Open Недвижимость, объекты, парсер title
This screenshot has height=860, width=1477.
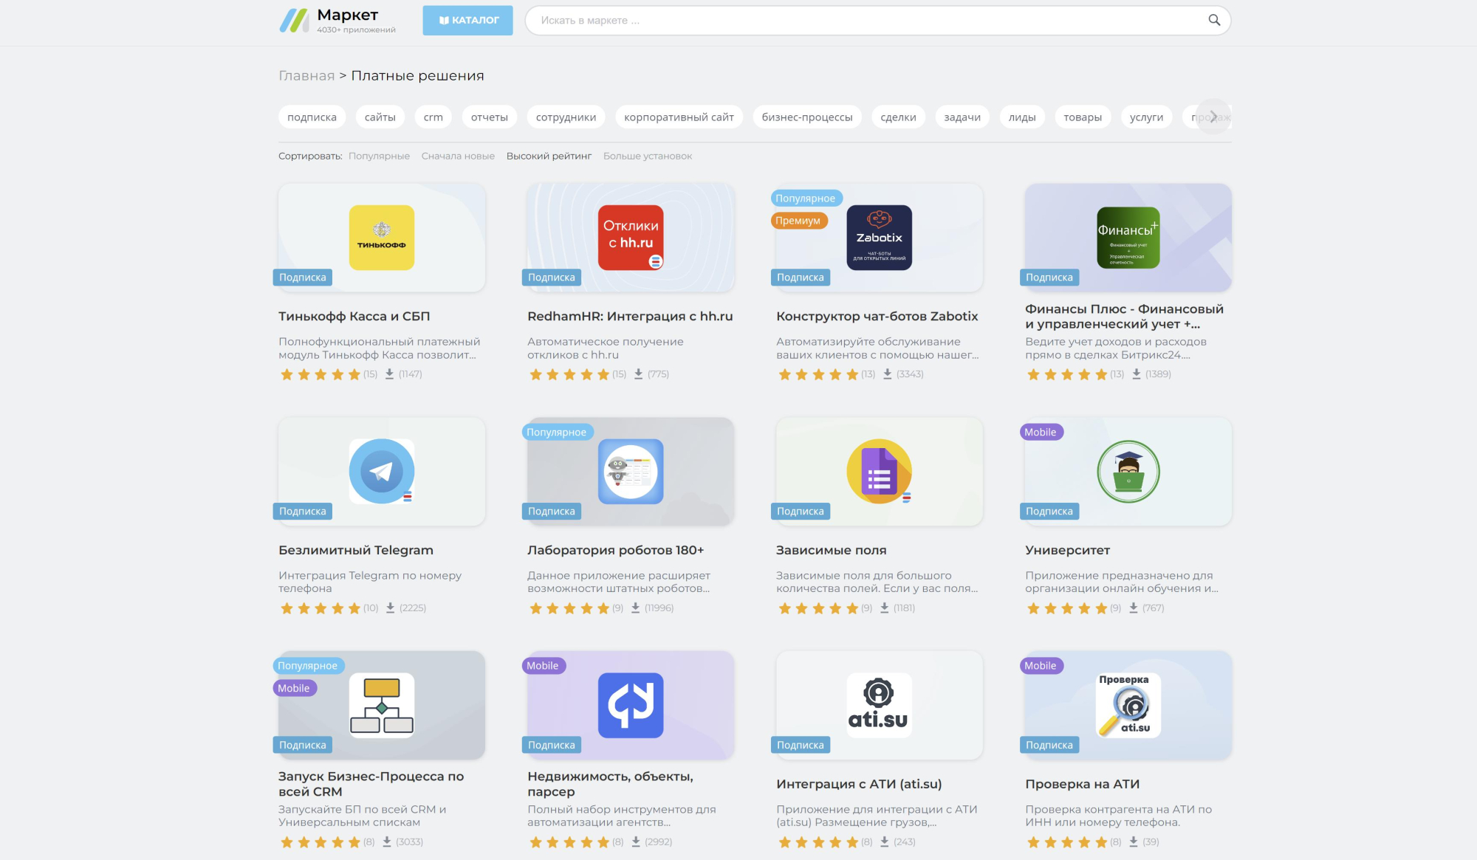(611, 784)
